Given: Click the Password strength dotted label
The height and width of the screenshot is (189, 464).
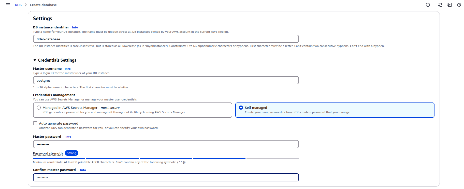Looking at the screenshot, I should pos(48,153).
